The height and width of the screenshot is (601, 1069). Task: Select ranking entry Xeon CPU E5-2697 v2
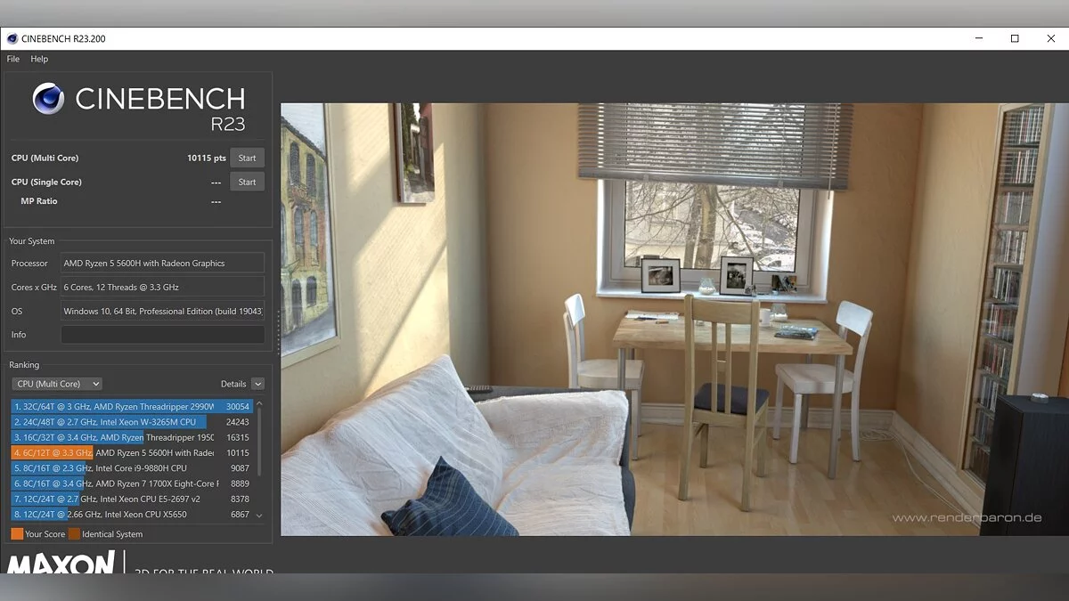(132, 499)
